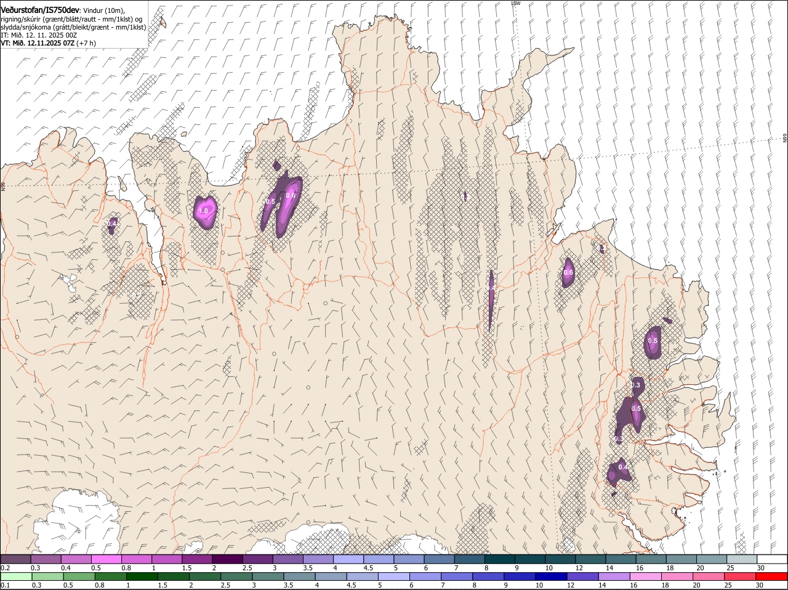
Task: Pick the 6 swatch in the lower scale
Action: coord(425,576)
